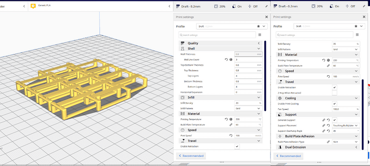Viewport: 370px width, 166px height.
Task: Collapse the material selector chevron after Generic PLA
Action: pos(169,6)
